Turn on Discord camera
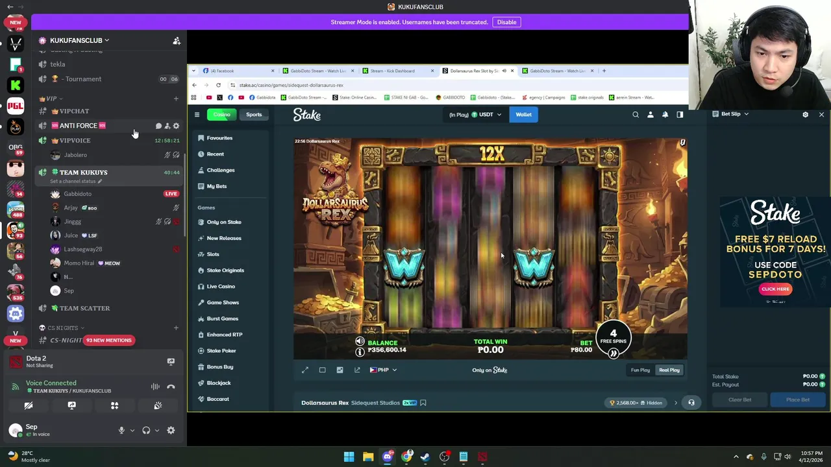 pos(29,405)
